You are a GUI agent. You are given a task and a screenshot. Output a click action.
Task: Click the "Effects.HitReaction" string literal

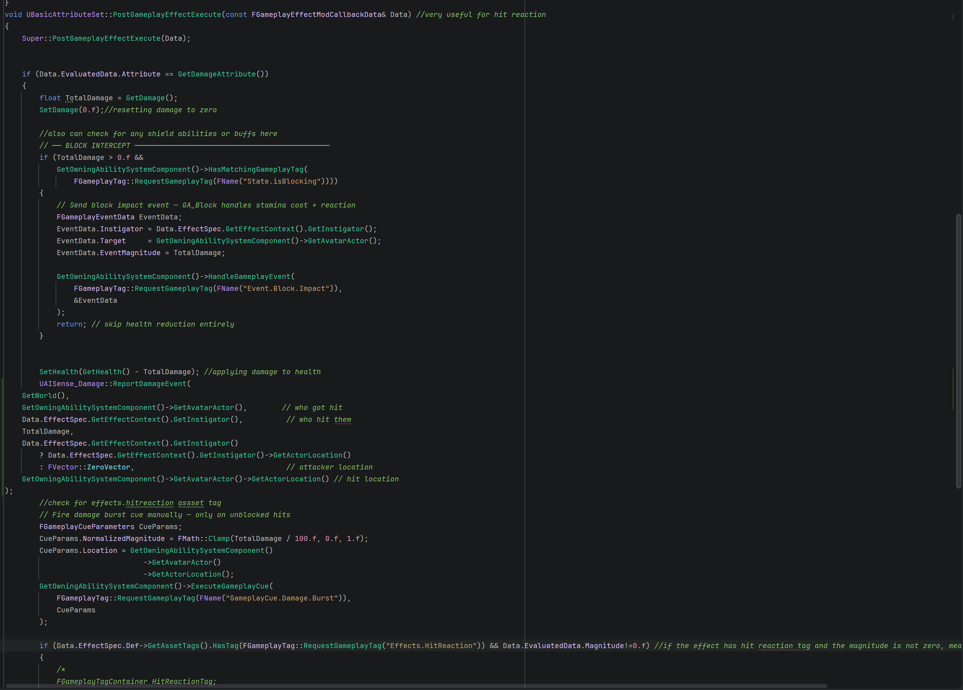tap(431, 645)
